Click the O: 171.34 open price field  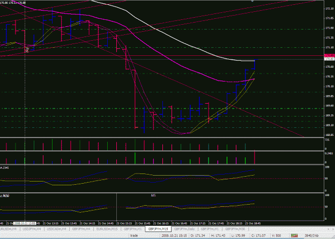[199, 236]
